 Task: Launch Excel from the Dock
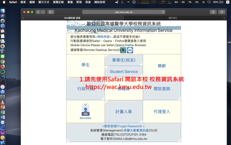click(3, 112)
